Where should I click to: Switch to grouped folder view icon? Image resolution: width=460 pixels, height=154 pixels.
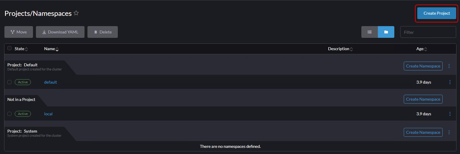click(x=386, y=32)
